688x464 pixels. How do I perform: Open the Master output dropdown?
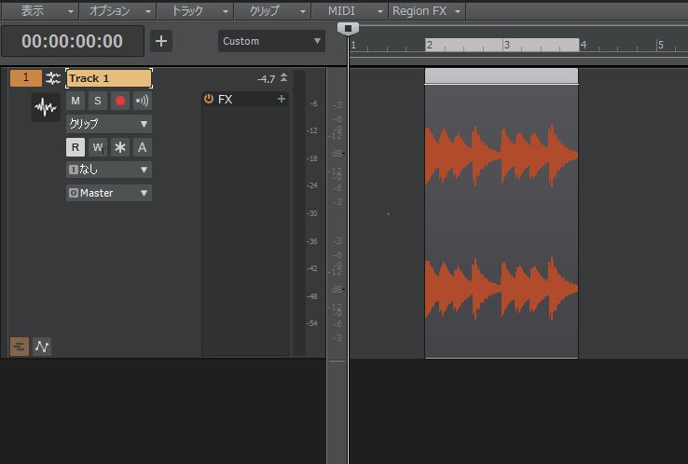point(108,193)
